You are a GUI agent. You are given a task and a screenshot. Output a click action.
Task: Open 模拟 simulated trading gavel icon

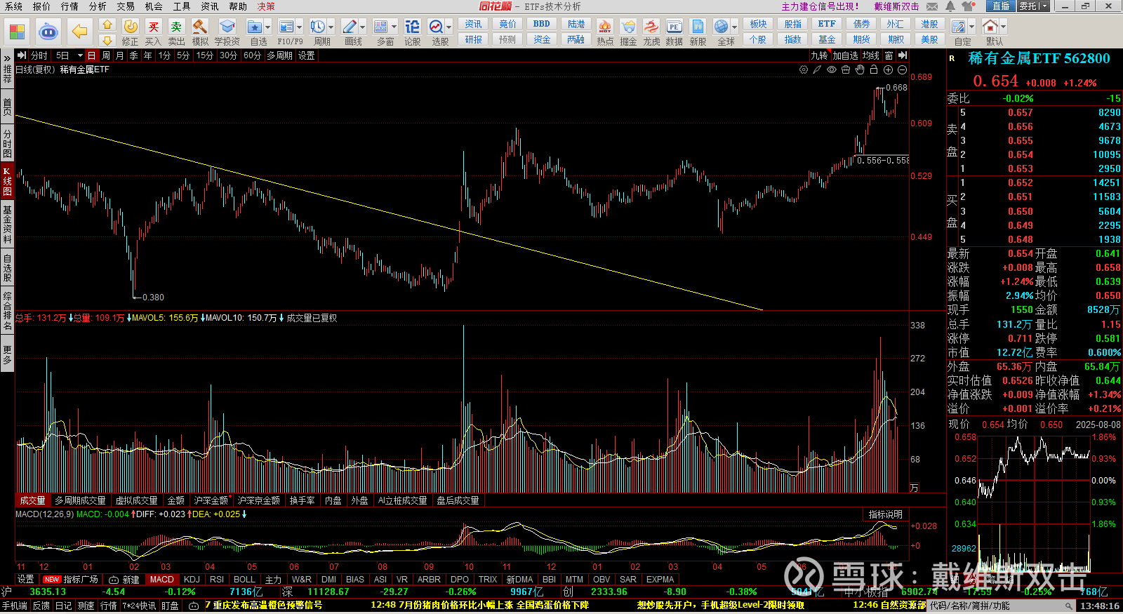200,32
